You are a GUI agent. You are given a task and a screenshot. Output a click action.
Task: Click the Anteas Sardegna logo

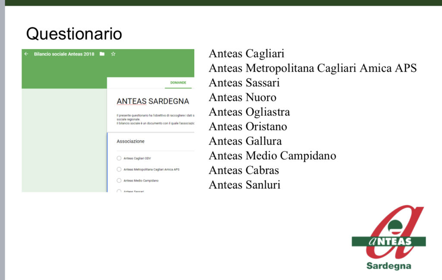coord(389,237)
